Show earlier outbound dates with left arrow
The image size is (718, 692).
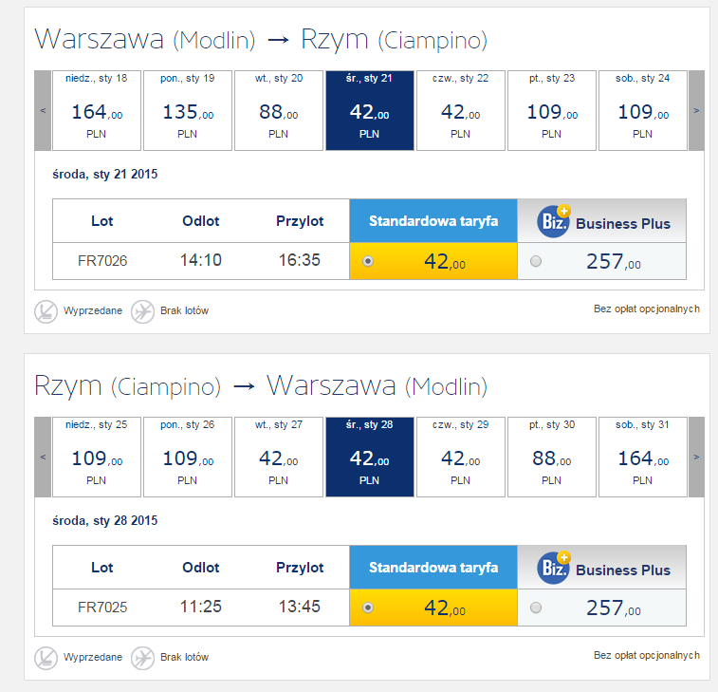point(43,110)
